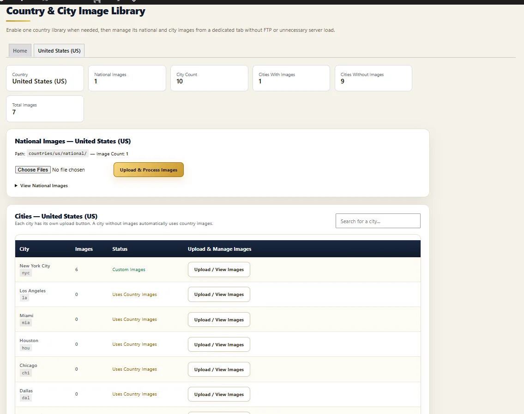
Task: Select the la city code
Action: 24,298
